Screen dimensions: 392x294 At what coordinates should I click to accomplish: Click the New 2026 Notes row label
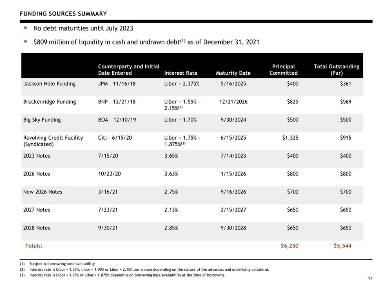click(x=43, y=192)
